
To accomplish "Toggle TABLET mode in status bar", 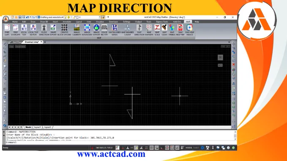I will 196,148.
